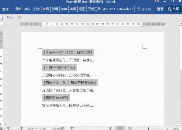The width and height of the screenshot is (182, 130).
Task: Click the Save icon in quick access toolbar
Action: tap(1, 18)
